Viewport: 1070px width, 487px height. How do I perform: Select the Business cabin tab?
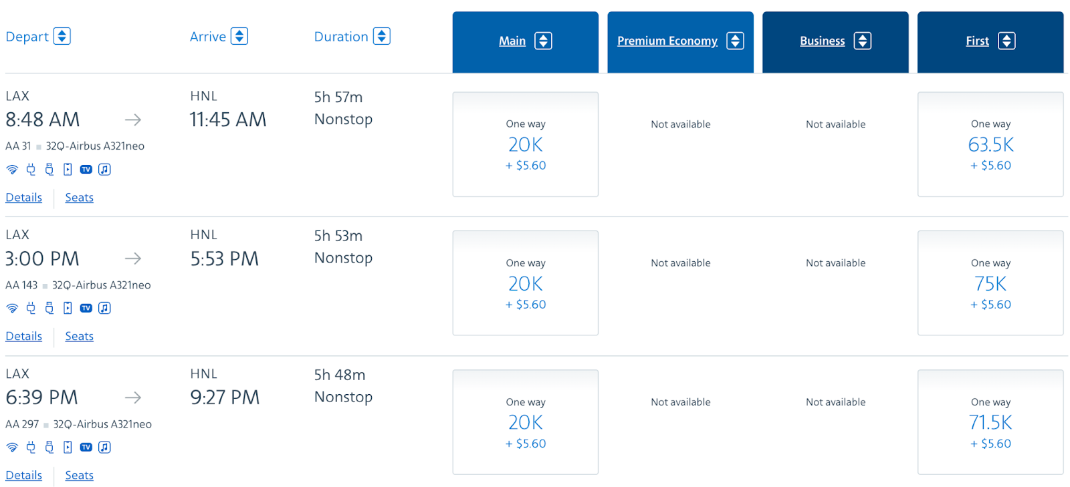(x=822, y=41)
